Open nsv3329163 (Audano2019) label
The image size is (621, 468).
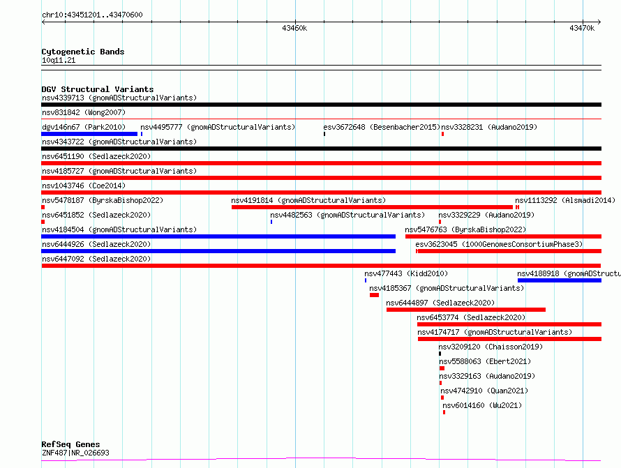[487, 376]
